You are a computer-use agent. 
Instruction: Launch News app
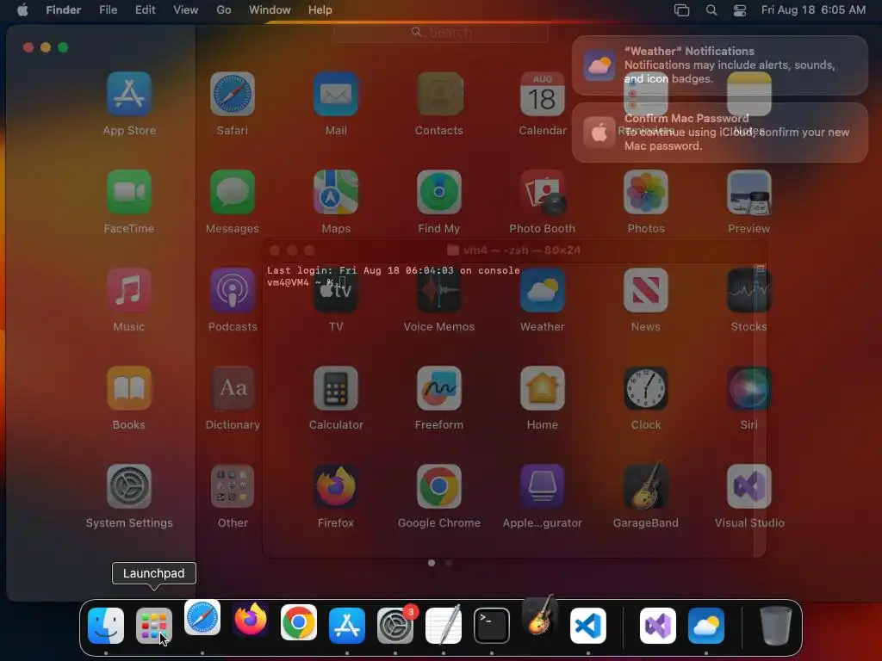[x=646, y=290]
